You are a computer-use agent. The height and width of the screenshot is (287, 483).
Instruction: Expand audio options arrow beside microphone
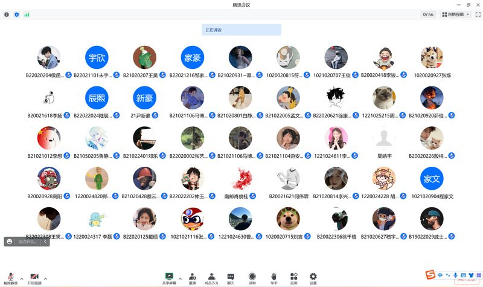pos(22,279)
